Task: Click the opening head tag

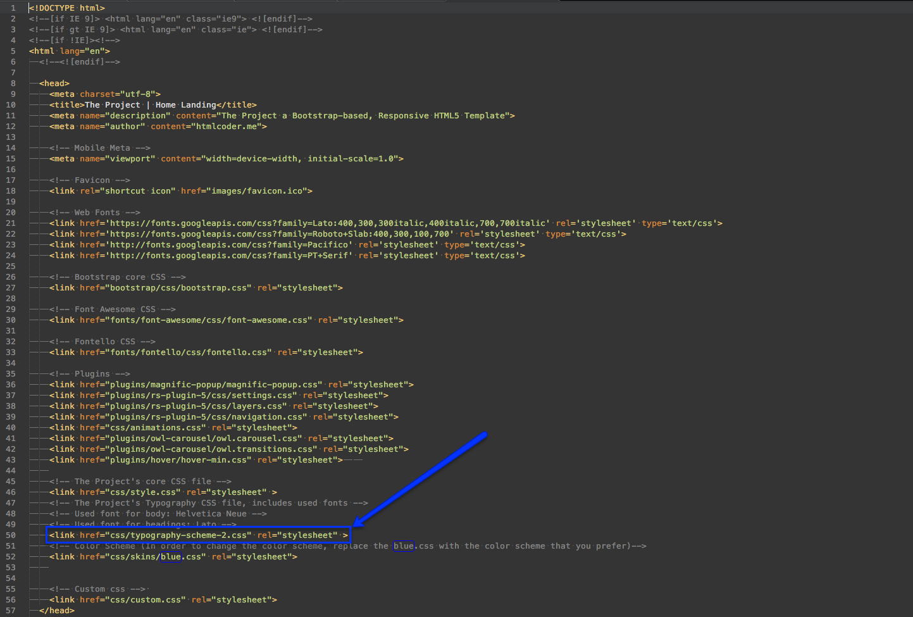Action: click(x=54, y=84)
